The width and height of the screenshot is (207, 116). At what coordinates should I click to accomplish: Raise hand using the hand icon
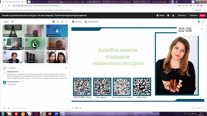(173, 15)
